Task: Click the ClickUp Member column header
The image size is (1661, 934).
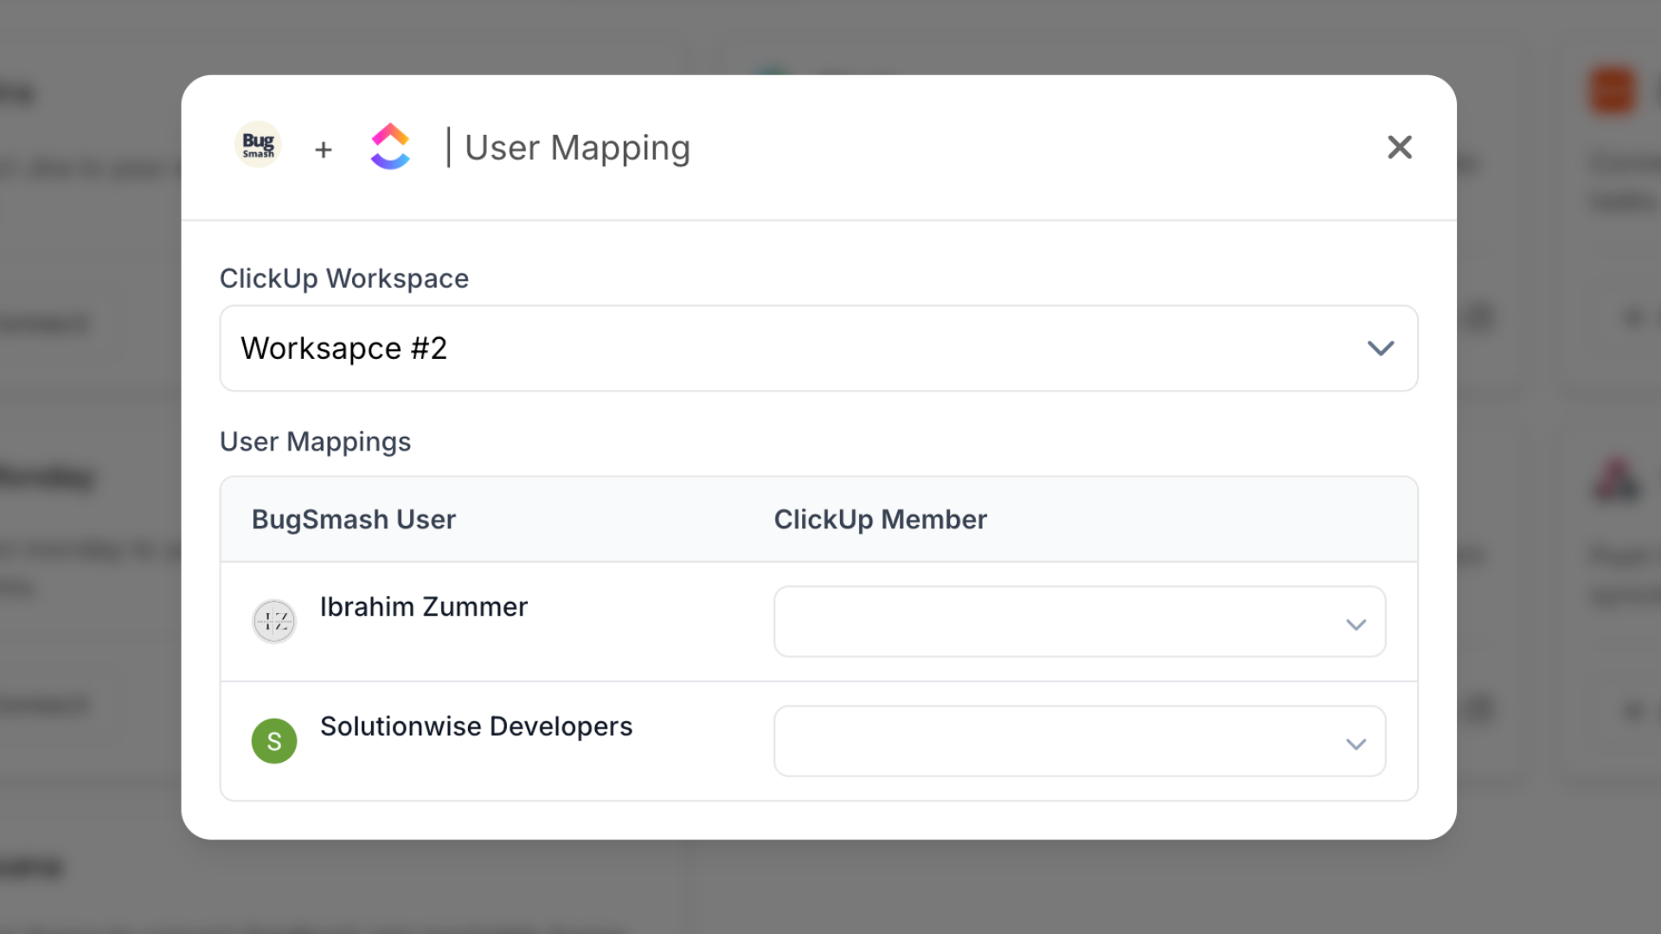Action: (x=880, y=520)
